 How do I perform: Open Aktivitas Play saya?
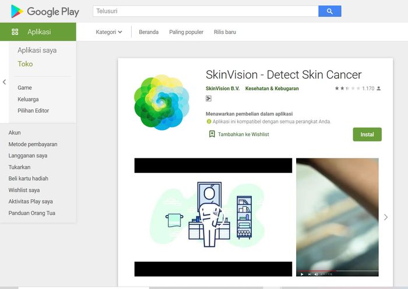coord(30,202)
